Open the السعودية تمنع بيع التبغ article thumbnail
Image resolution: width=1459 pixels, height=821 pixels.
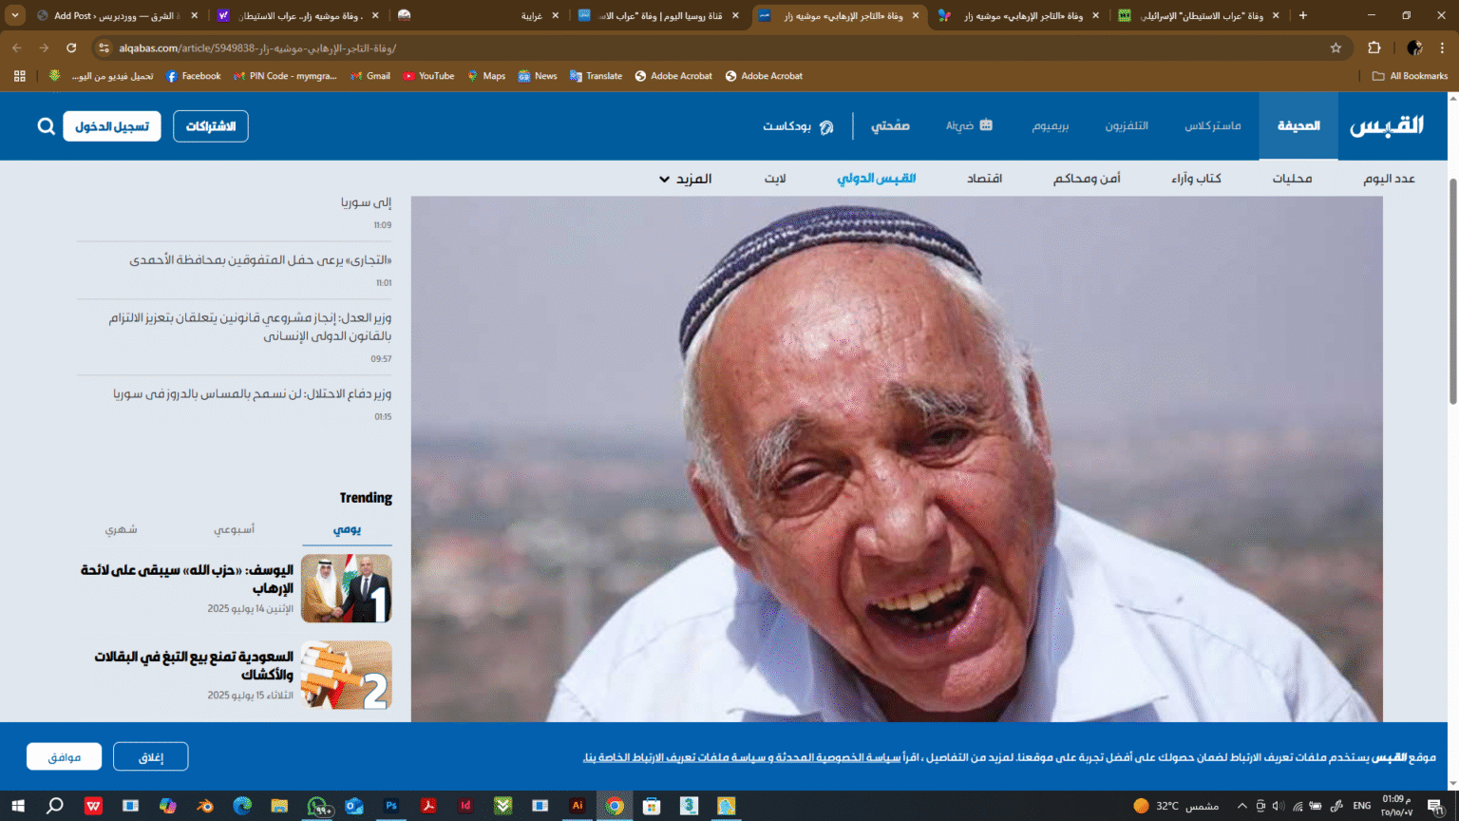point(347,675)
